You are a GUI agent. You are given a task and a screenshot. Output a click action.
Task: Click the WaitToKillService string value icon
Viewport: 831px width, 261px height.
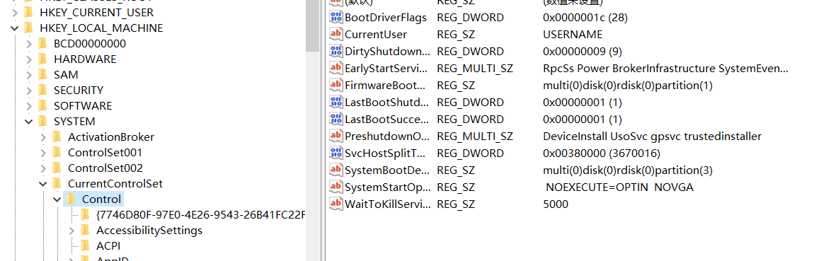click(x=336, y=204)
